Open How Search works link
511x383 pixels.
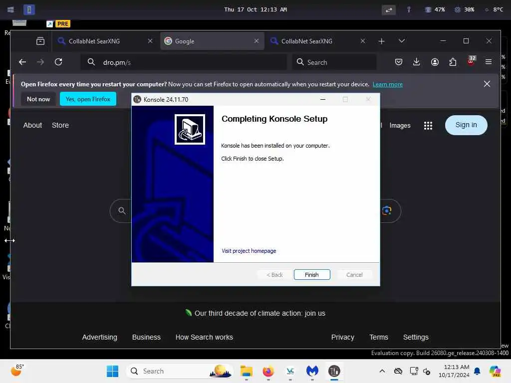204,337
